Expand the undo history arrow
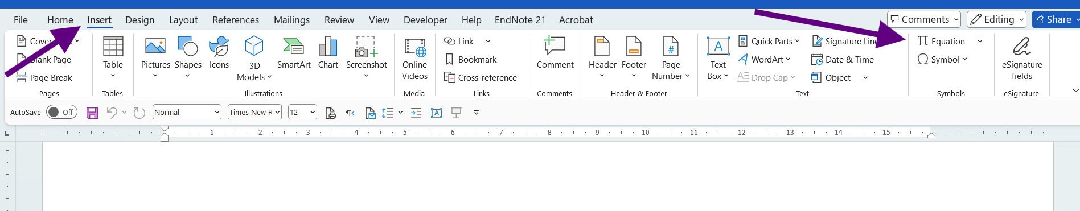The width and height of the screenshot is (1080, 211). point(124,113)
